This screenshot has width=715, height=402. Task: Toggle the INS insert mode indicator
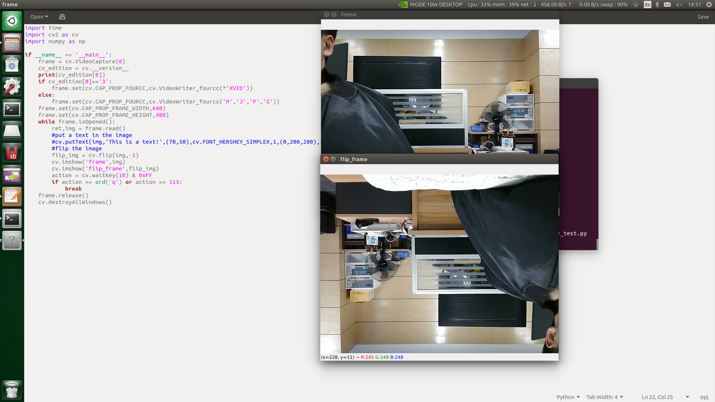point(704,397)
